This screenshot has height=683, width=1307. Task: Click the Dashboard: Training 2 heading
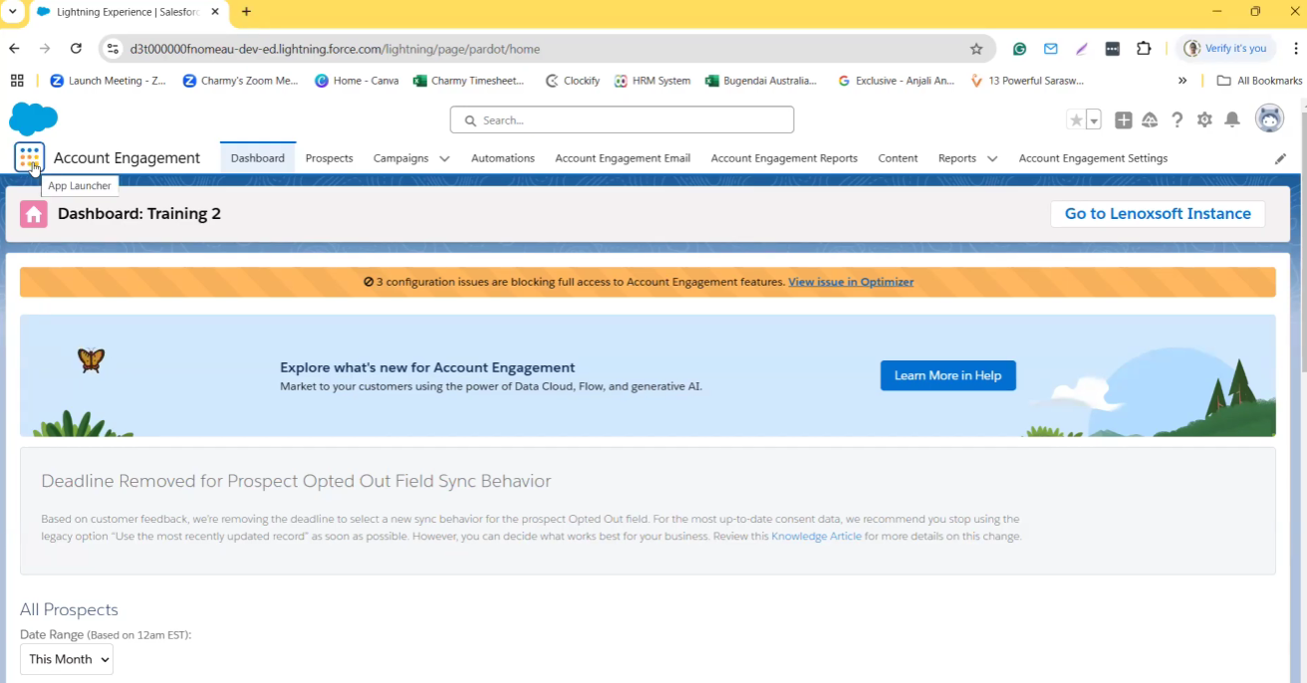(x=139, y=213)
